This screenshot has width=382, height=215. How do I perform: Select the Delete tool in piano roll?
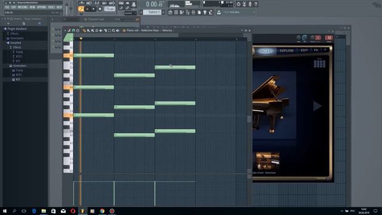click(x=97, y=30)
